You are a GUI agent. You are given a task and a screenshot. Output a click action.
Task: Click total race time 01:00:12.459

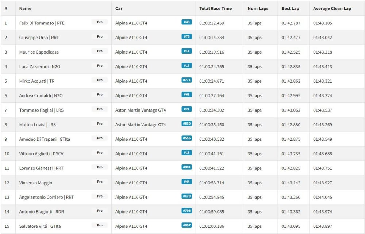pyautogui.click(x=212, y=23)
